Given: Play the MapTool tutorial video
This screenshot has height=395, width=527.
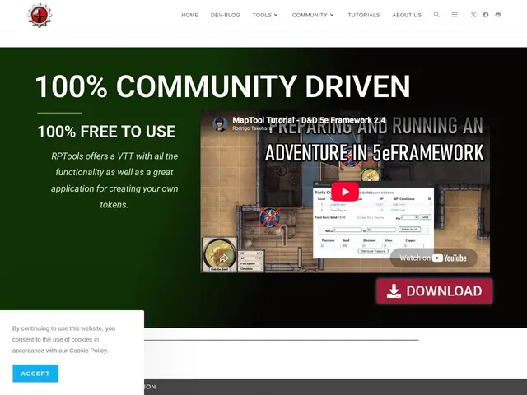Looking at the screenshot, I should tap(345, 192).
